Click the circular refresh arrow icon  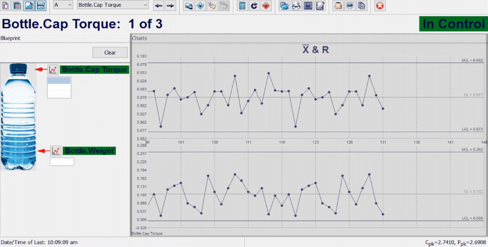(254, 6)
